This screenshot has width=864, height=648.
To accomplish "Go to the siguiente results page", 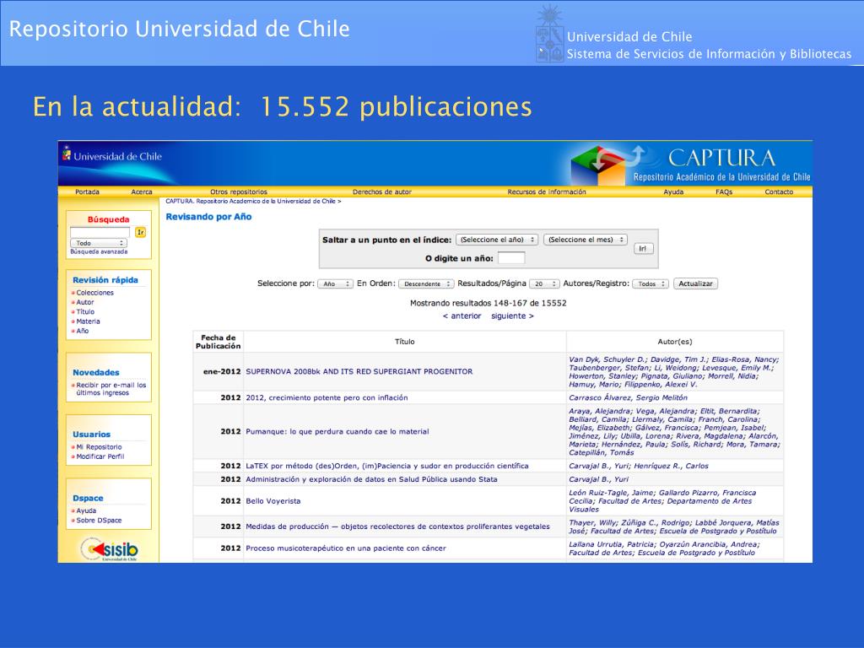I will (x=512, y=316).
